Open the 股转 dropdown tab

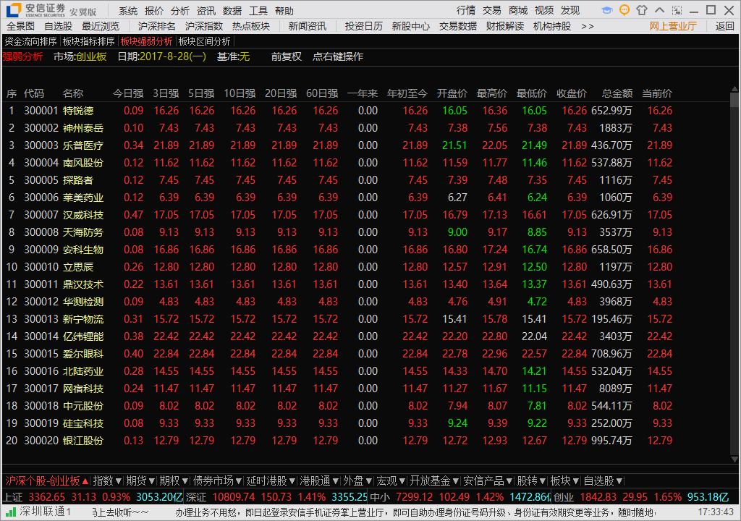click(531, 480)
